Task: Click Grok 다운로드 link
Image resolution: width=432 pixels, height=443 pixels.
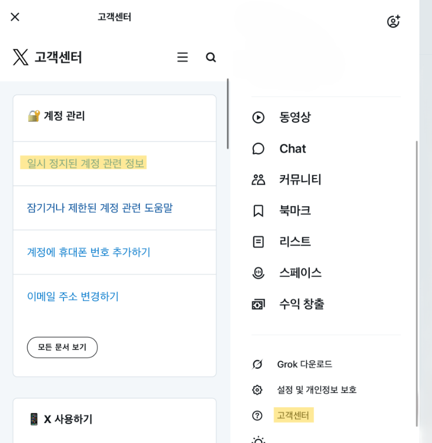Action: pyautogui.click(x=304, y=364)
